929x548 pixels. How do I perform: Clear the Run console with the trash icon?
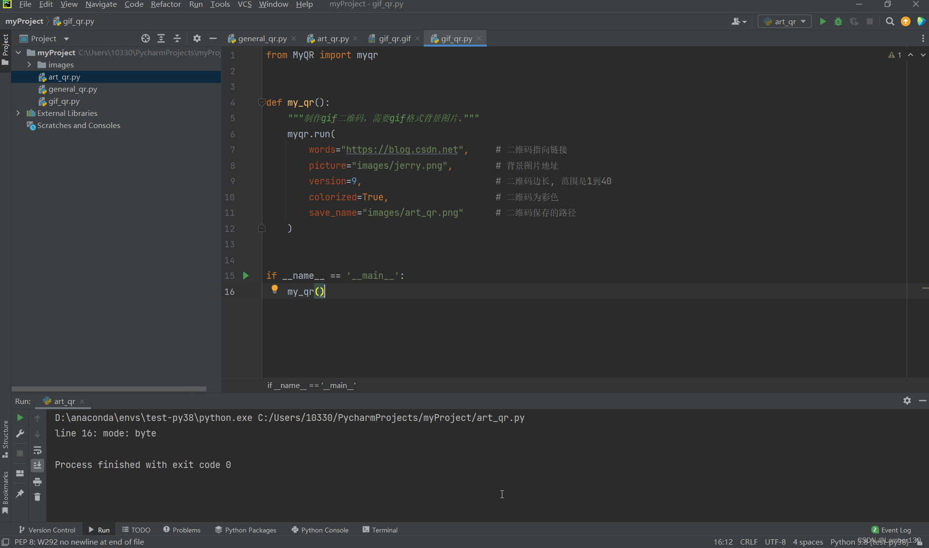point(37,497)
